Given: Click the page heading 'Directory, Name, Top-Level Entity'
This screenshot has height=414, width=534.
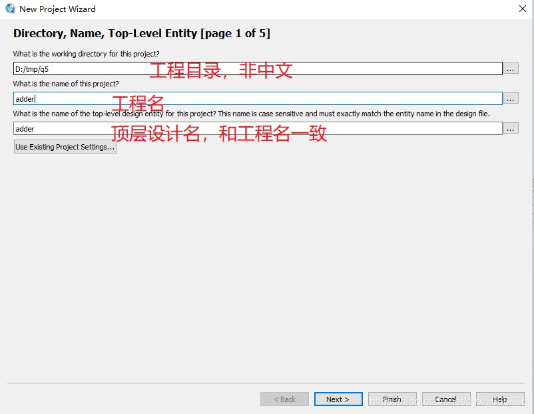Looking at the screenshot, I should [x=142, y=33].
